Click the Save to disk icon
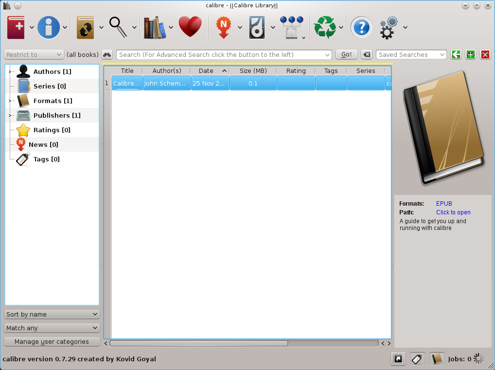This screenshot has width=495, height=370. tap(257, 27)
